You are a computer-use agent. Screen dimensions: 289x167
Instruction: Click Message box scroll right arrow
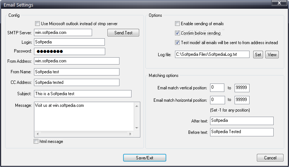[x=130, y=134]
